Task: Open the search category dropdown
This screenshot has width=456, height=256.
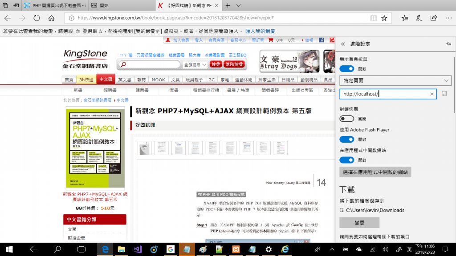Action: (x=195, y=64)
